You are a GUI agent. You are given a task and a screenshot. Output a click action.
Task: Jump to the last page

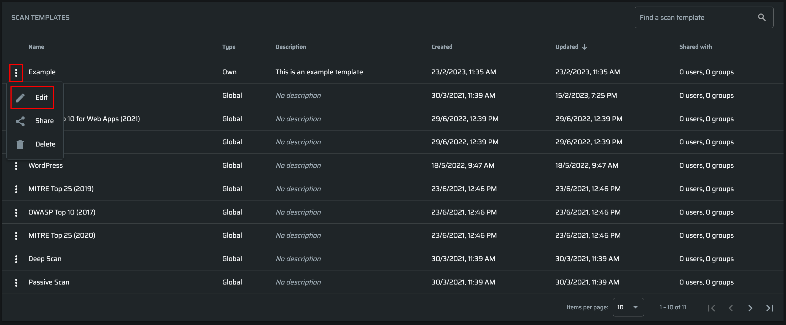[x=769, y=308]
